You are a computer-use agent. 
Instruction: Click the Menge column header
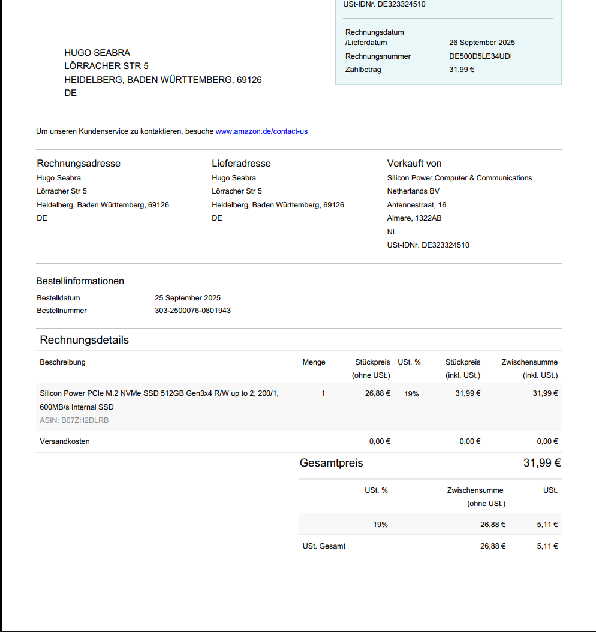point(314,362)
